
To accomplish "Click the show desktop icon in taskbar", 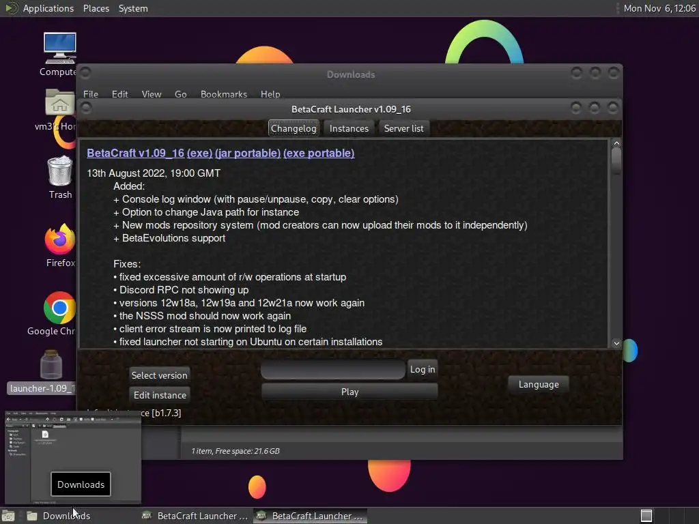I will [8, 516].
